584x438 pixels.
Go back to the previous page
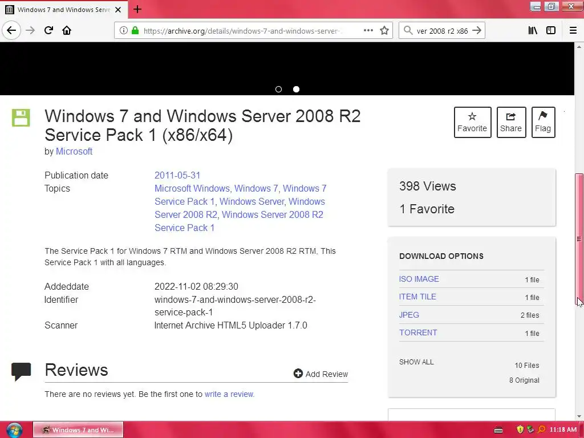[x=11, y=30]
